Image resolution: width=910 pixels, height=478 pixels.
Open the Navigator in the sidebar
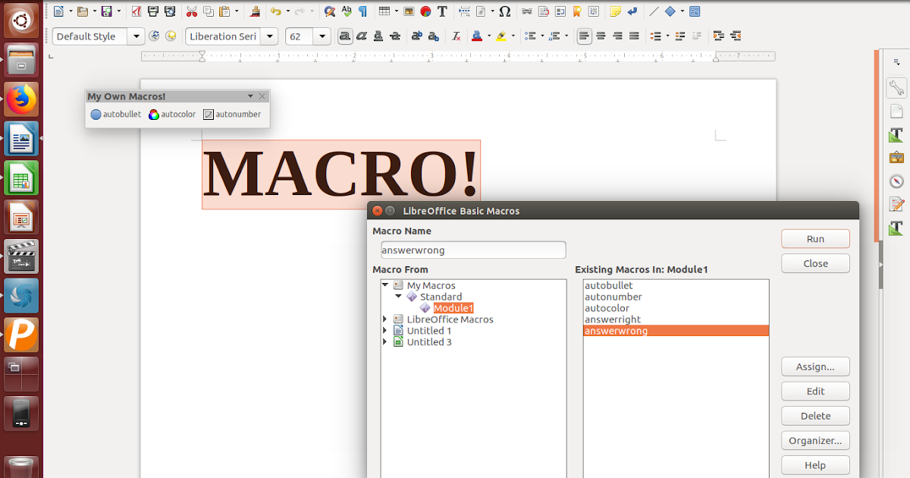point(896,181)
